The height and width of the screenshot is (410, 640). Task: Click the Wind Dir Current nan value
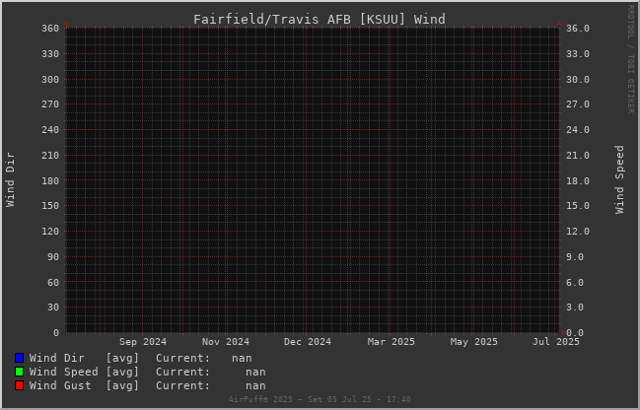(x=242, y=358)
